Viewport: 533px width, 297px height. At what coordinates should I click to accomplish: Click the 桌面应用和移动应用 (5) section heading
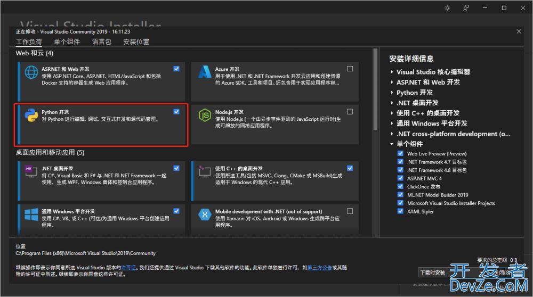click(x=50, y=152)
